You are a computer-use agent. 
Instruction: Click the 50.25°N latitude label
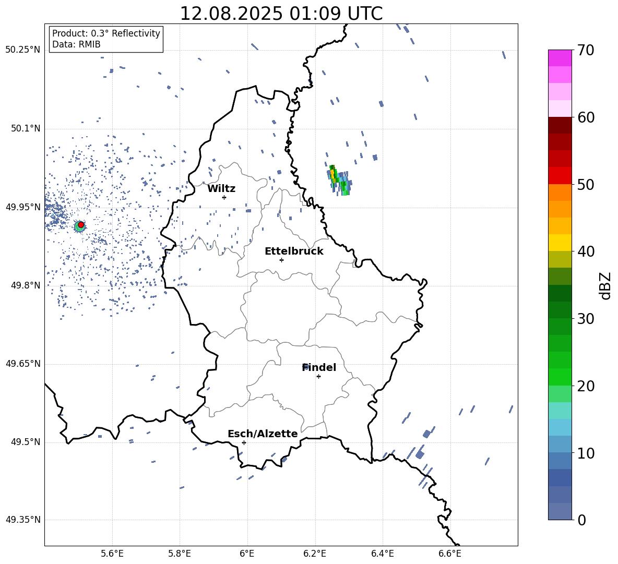coord(23,50)
